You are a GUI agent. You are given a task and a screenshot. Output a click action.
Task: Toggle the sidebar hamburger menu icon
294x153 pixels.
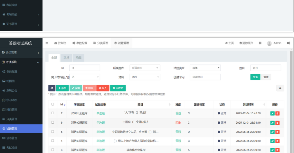[x=47, y=43]
